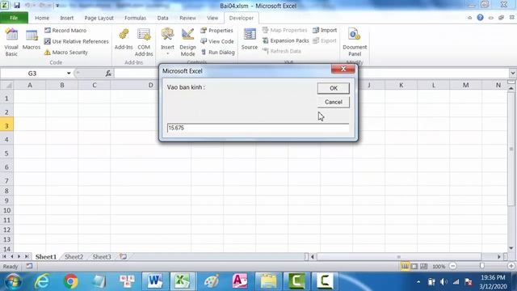517x291 pixels.
Task: Open Internet Explorer from taskbar
Action: (42, 281)
